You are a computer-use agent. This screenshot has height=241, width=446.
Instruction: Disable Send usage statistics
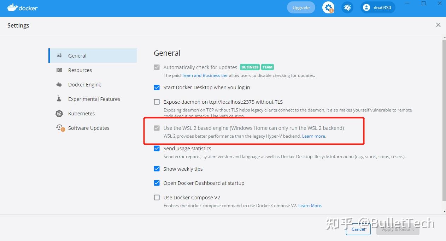(x=157, y=148)
